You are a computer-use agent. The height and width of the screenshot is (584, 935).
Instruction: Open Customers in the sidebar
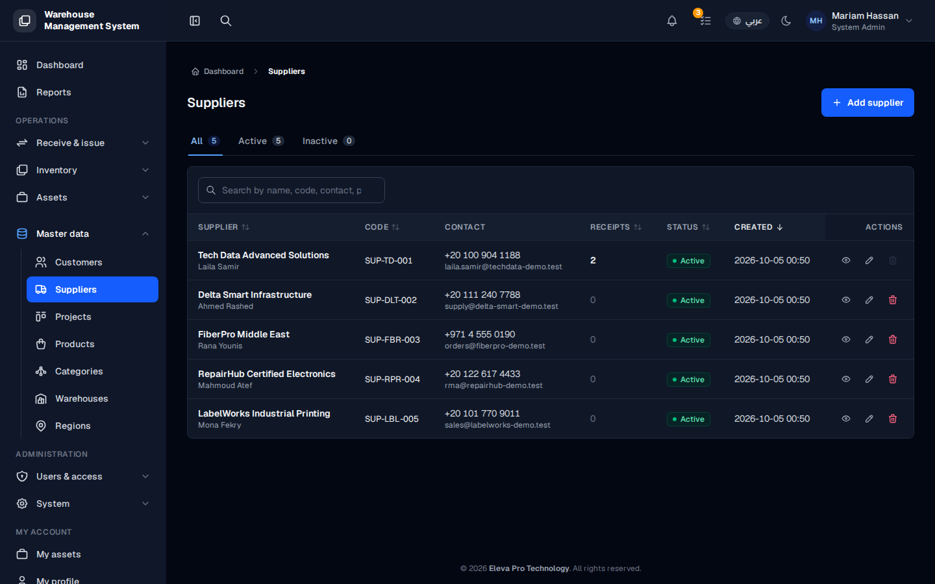click(x=92, y=262)
